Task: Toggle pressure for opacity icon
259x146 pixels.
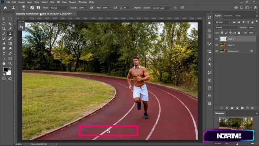Action: pos(92,8)
